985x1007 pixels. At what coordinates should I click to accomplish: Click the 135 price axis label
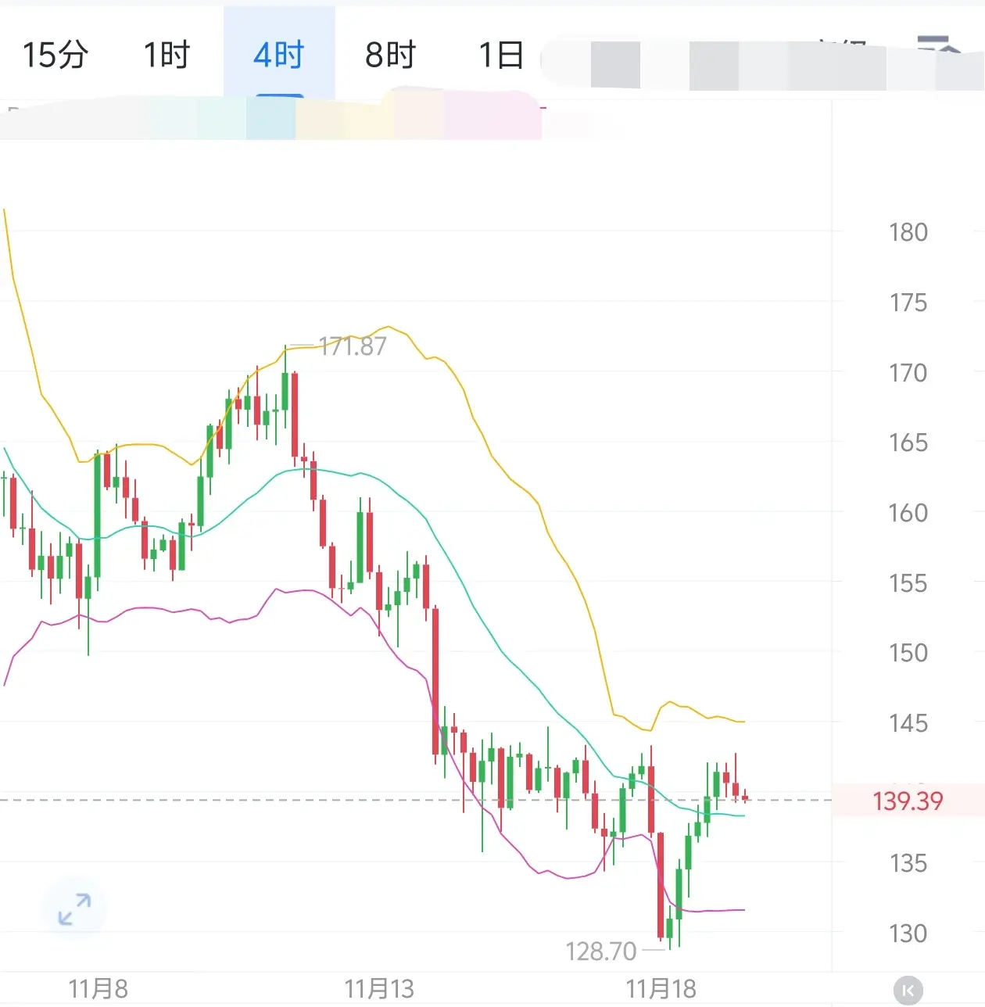pos(908,863)
